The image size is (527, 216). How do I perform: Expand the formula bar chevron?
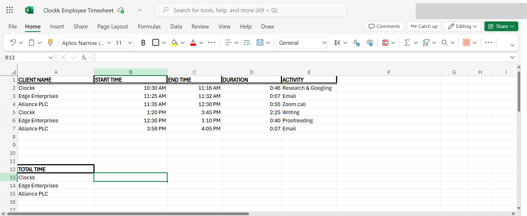pos(512,57)
